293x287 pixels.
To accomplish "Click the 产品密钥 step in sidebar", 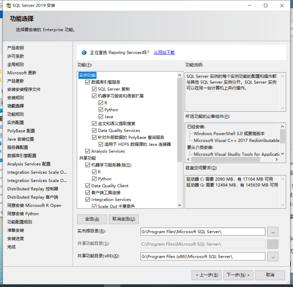I will pos(15,48).
